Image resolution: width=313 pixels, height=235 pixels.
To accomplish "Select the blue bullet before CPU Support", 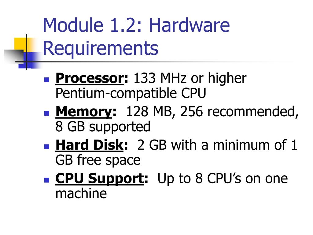I will pos(47,180).
